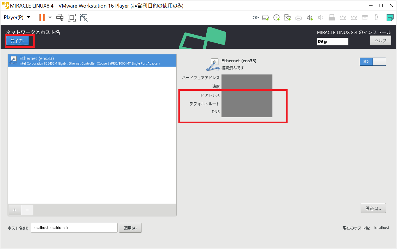Open the network adapter device icon

[x=288, y=17]
